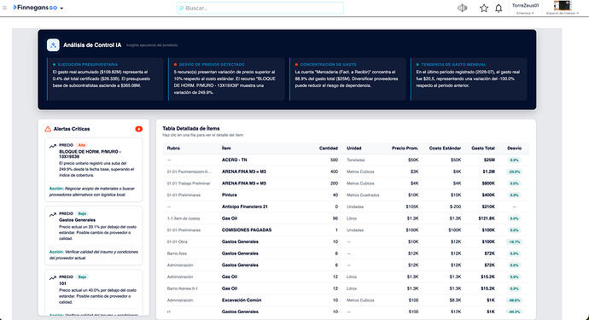589x320 pixels.
Task: Click the $8.3K Costo Estándar cell
Action: click(x=455, y=300)
